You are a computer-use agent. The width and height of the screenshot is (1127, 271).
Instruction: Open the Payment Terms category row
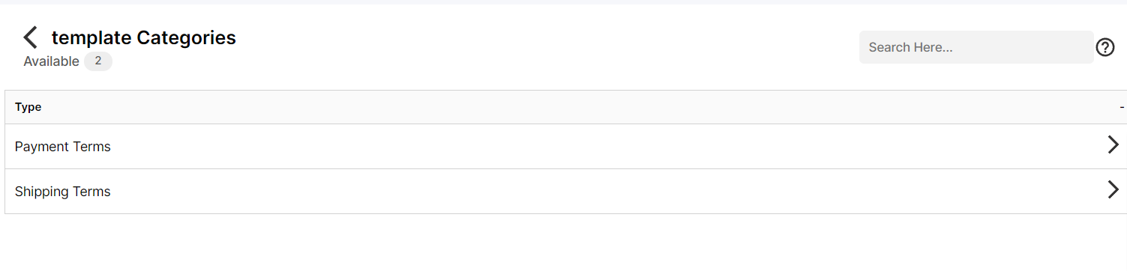point(565,147)
